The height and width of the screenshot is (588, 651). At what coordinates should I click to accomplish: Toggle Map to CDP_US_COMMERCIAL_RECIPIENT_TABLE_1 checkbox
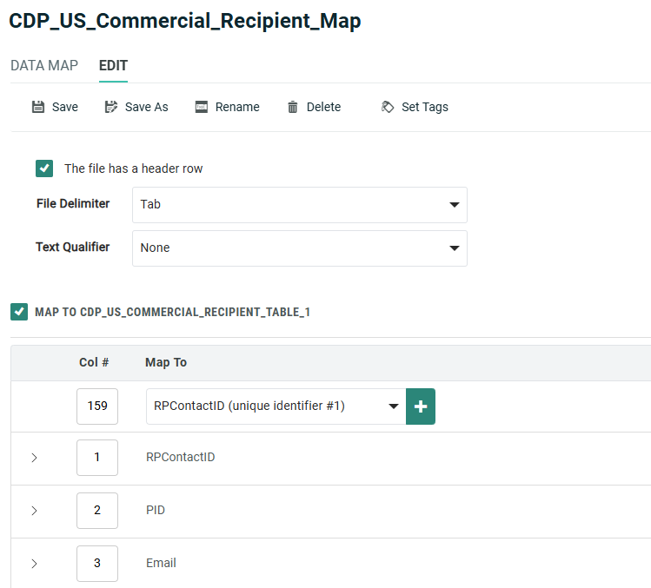pos(18,311)
